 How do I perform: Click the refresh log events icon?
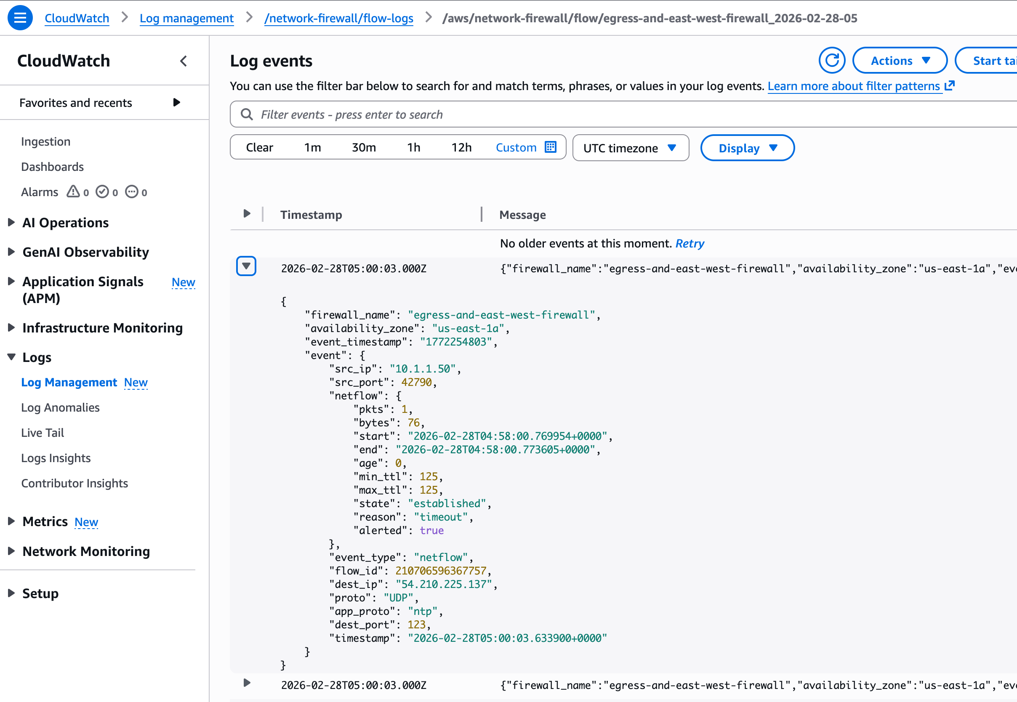[x=831, y=61]
